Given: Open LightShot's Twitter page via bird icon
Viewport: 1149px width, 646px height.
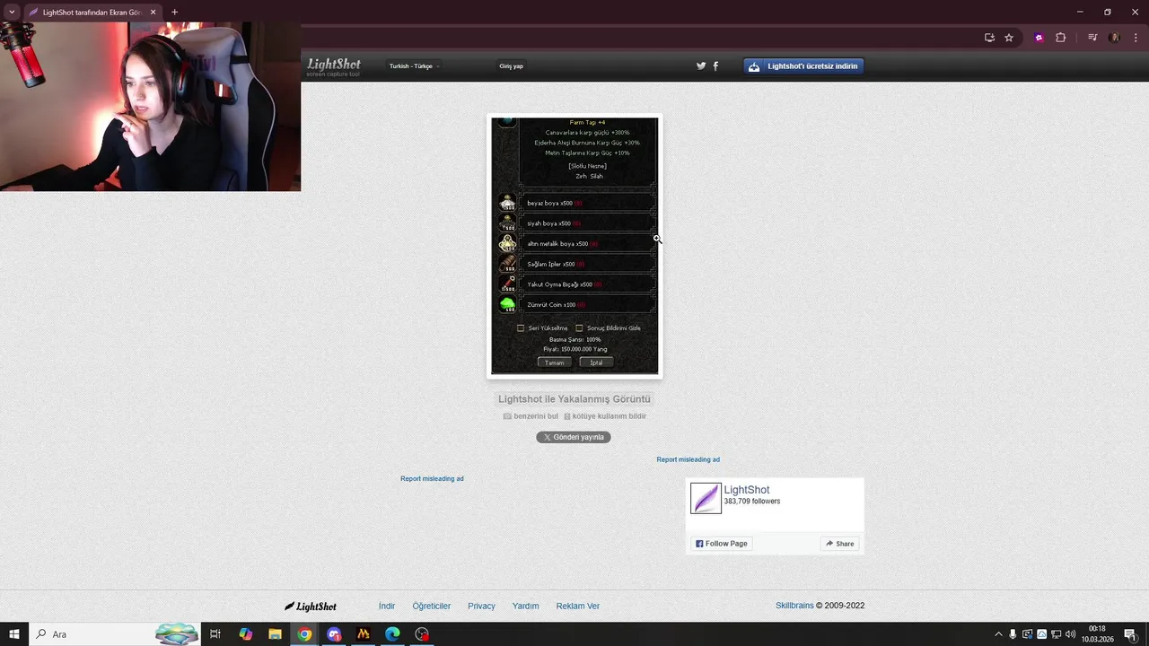Looking at the screenshot, I should click(x=701, y=65).
